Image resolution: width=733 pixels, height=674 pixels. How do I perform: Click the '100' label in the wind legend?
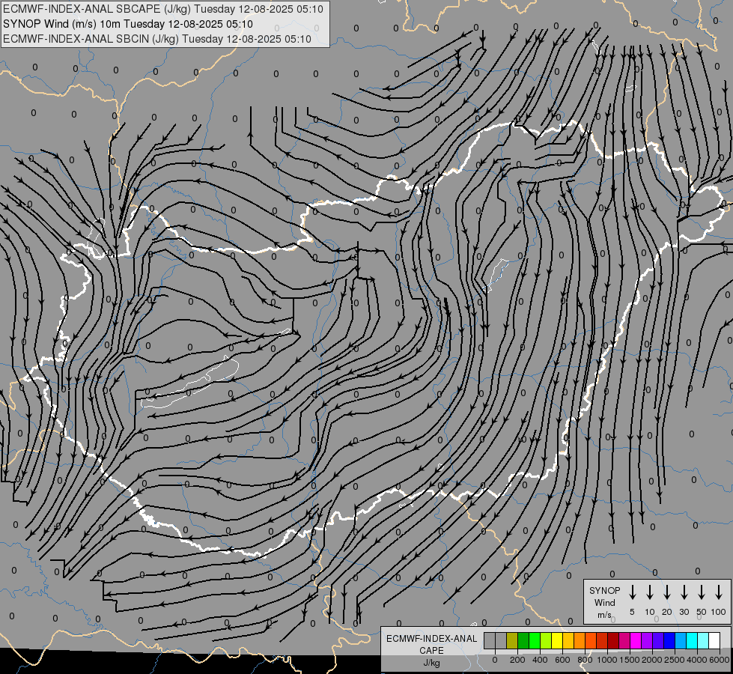719,612
